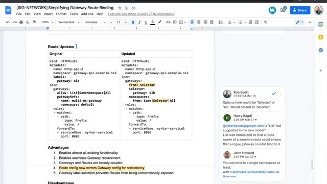Decrease the indent
Screen dimensions: 327x184
pos(250,22)
